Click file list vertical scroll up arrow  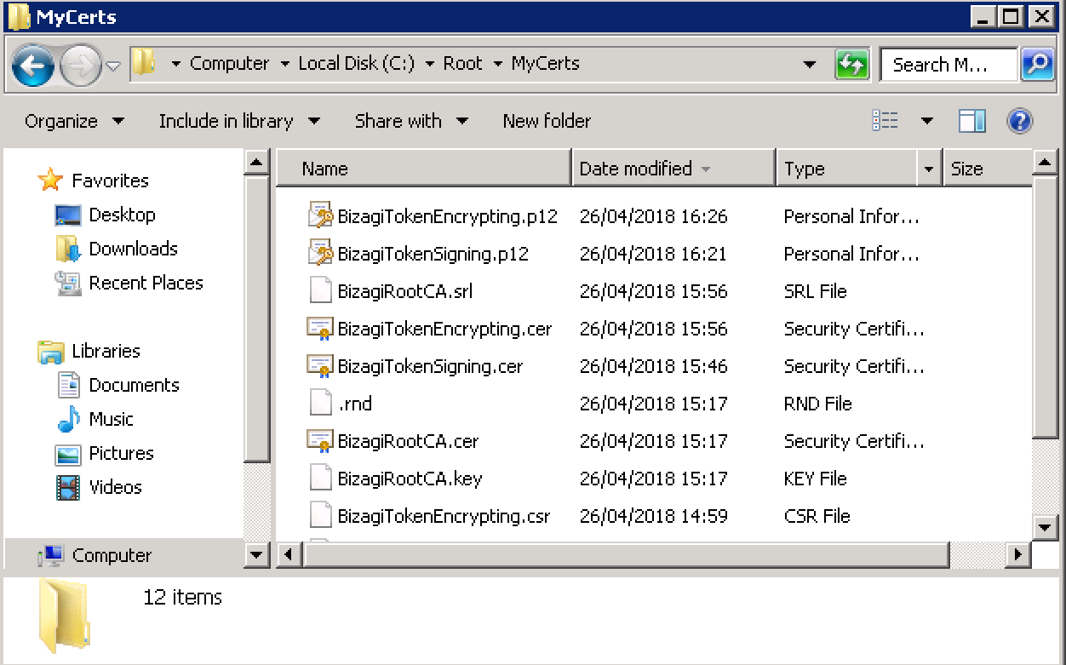1046,162
